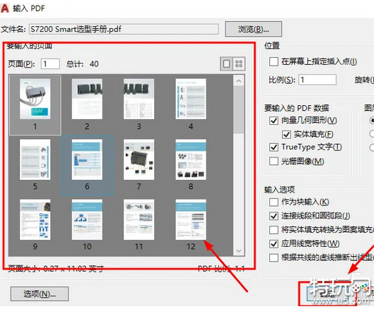Enable convert solid fills to hatches checkbox
The width and height of the screenshot is (376, 309).
click(274, 230)
